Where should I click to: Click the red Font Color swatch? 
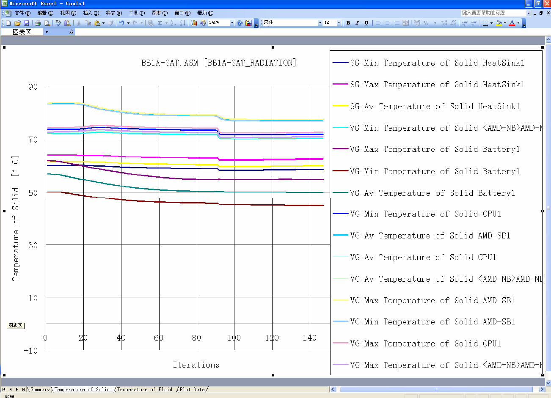tap(512, 23)
